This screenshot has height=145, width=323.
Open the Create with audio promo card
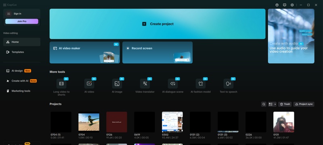(291, 36)
